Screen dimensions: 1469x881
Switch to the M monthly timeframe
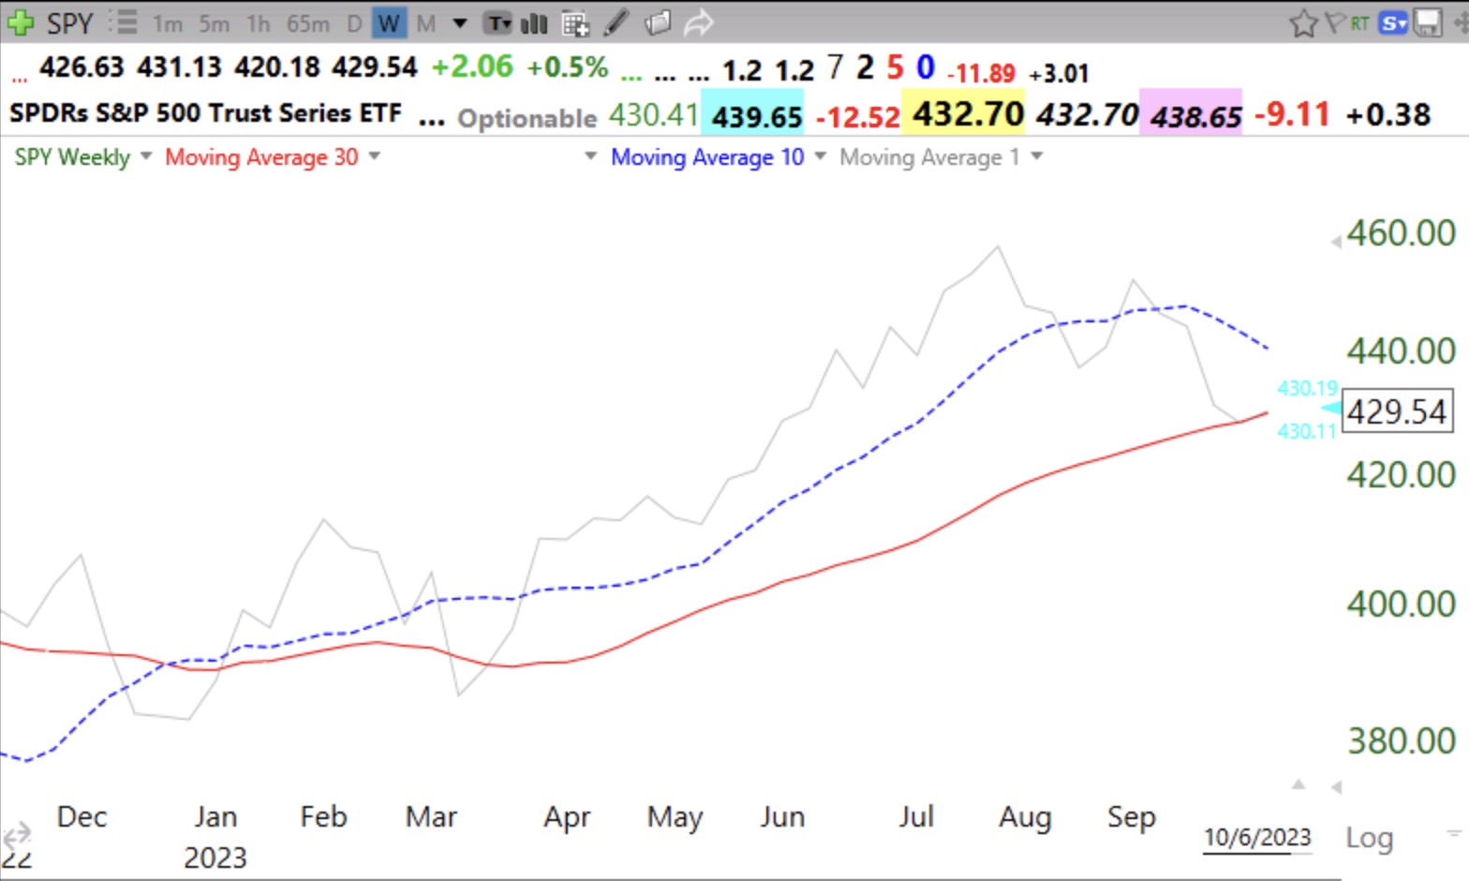pyautogui.click(x=426, y=23)
